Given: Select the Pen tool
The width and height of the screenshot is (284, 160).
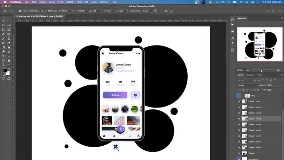Looking at the screenshot, I should click(x=9, y=52).
